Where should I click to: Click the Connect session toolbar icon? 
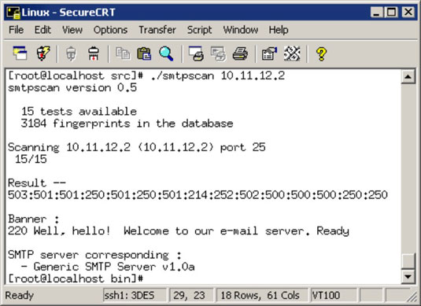click(x=20, y=53)
